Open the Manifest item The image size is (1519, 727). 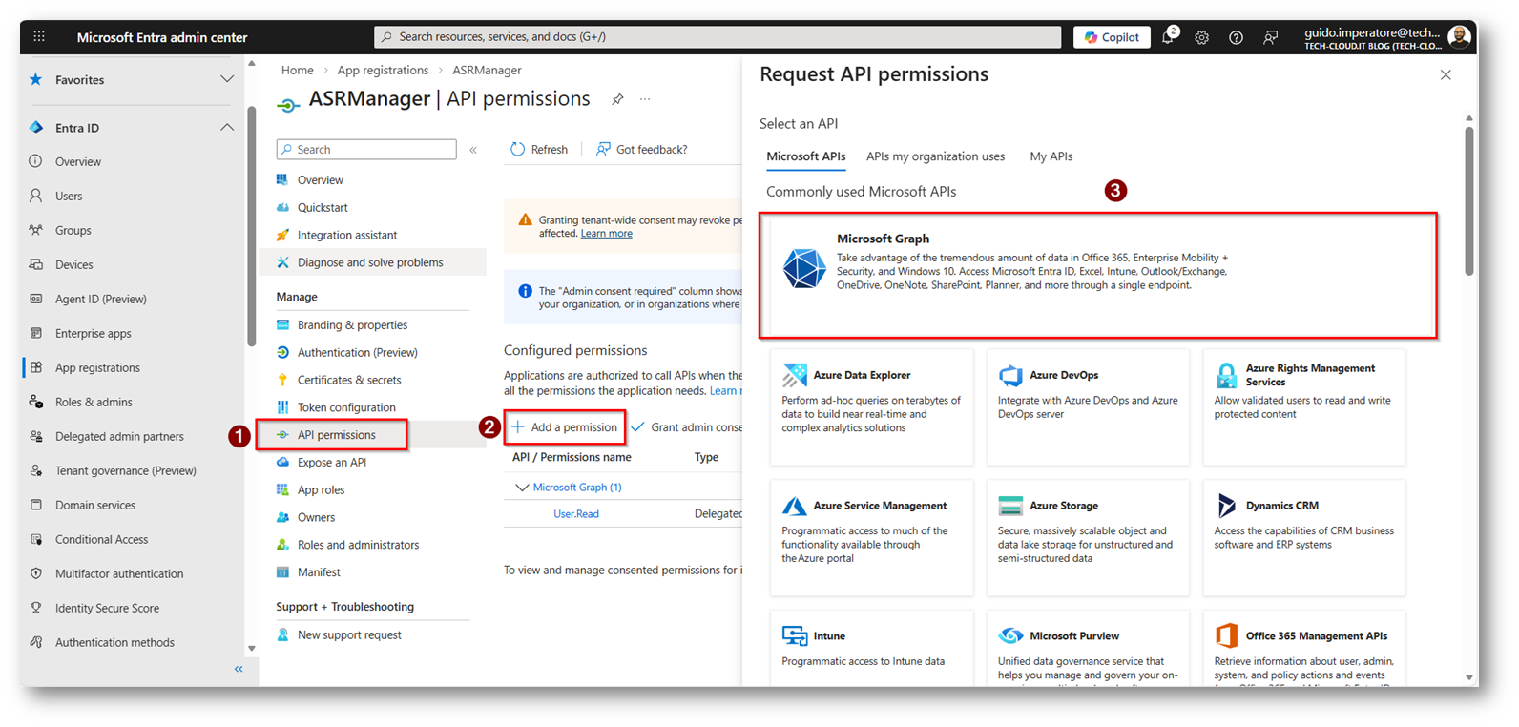(x=319, y=572)
